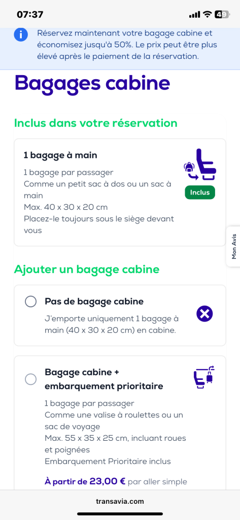Tap the battery indicator in status bar
The width and height of the screenshot is (240, 520).
tap(222, 14)
